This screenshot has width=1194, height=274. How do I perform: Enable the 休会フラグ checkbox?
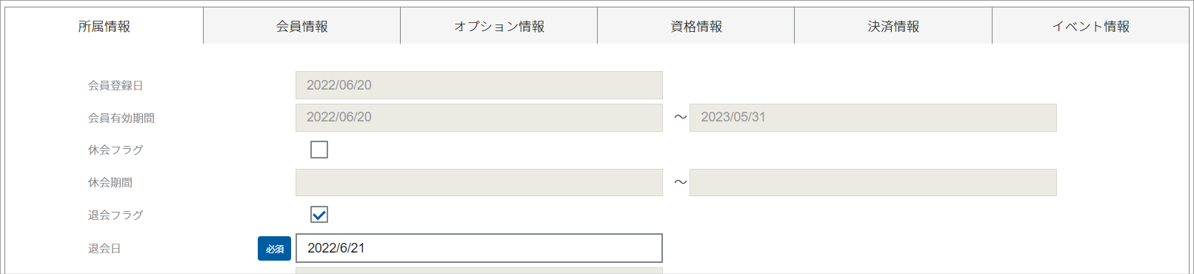pos(319,150)
